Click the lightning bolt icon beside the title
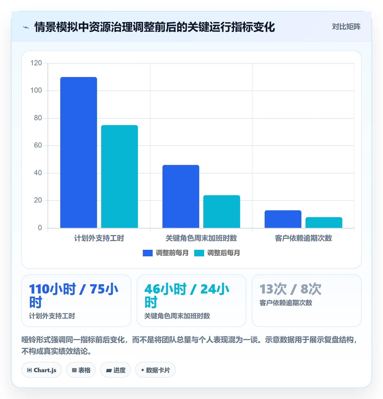The height and width of the screenshot is (399, 383). click(x=26, y=27)
